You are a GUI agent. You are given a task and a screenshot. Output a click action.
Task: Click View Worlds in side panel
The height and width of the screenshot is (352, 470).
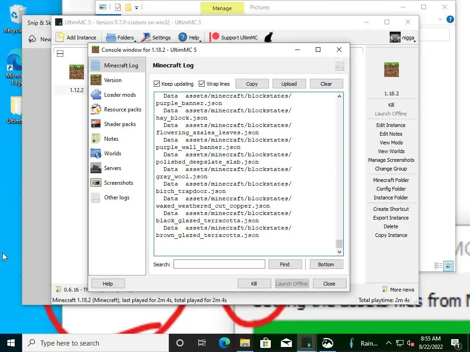point(391,151)
